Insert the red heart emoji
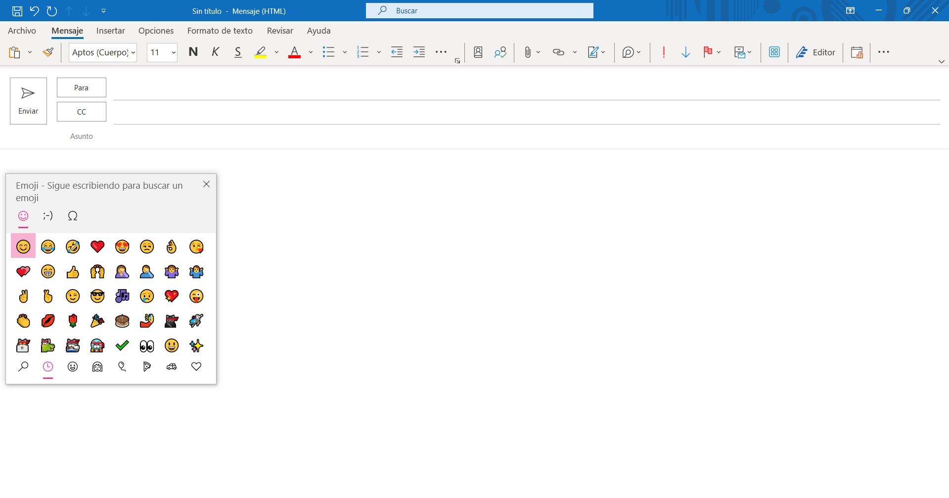Screen dimensions: 949x498 coord(97,247)
